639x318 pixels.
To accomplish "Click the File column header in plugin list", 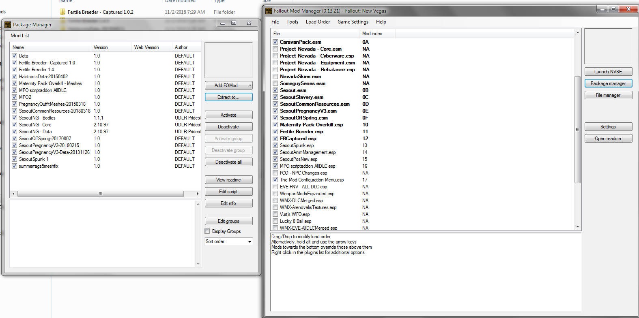I will pos(315,34).
